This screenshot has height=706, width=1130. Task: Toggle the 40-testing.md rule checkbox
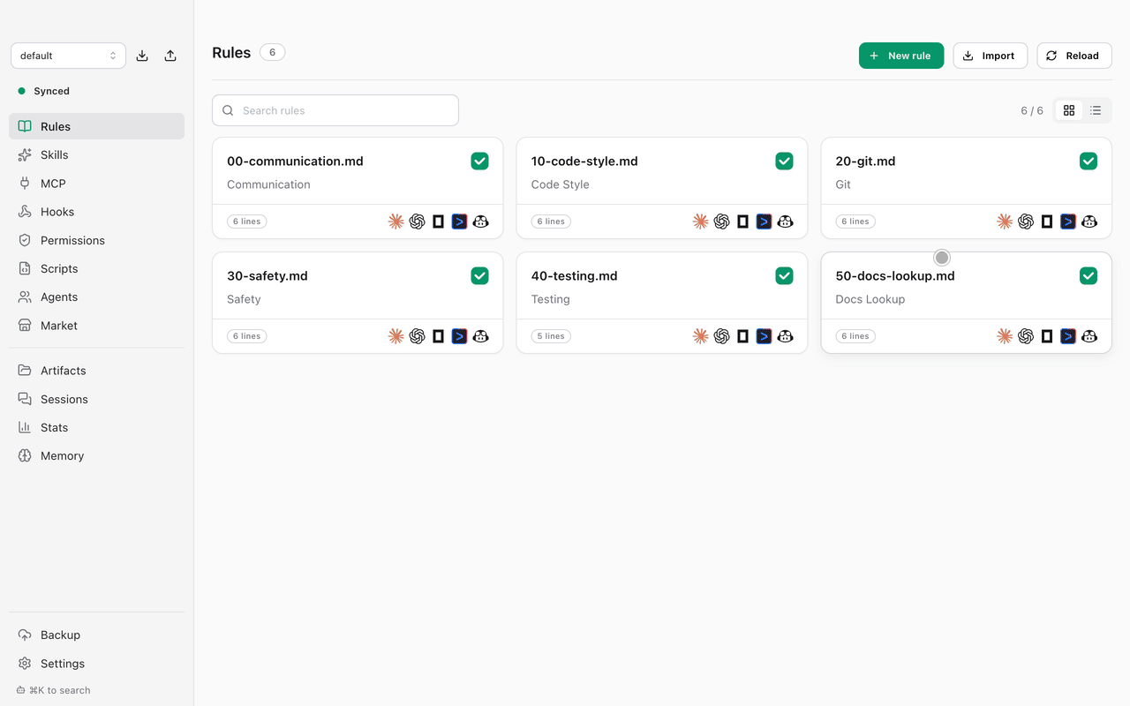click(x=784, y=275)
